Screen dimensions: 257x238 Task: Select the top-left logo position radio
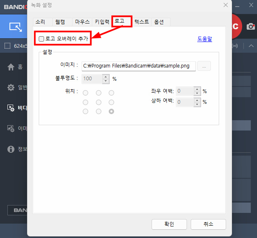[x=86, y=93]
